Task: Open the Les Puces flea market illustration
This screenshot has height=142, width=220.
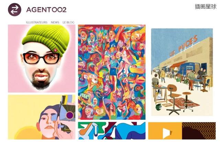Action: [182, 72]
